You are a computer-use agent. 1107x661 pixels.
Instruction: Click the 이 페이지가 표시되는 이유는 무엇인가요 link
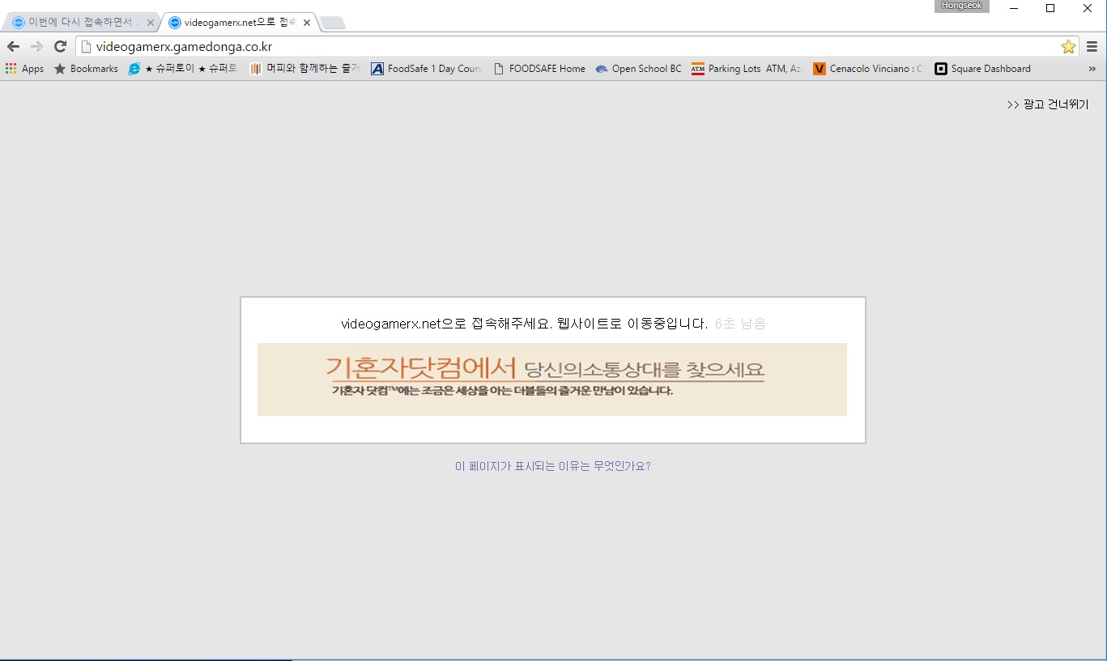tap(552, 466)
